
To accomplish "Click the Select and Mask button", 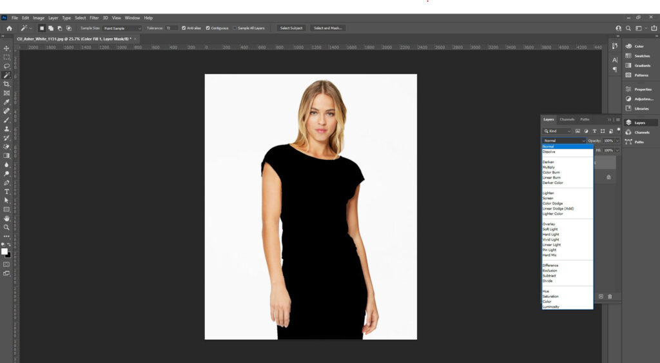I will 328,28.
